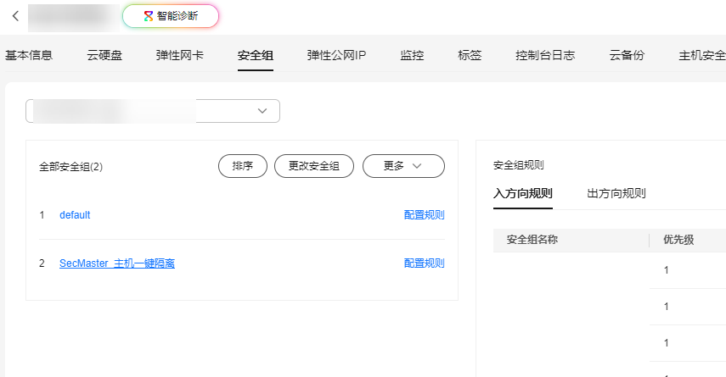Open SecMaster_主机一键隔离 security group link
Screen dimensions: 726x377
(117, 263)
